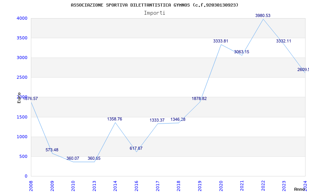Select the data label 1358.76
This screenshot has height=193, width=309.
114,119
